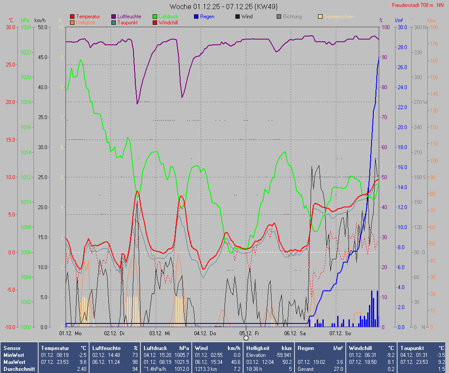Click the black Wind legend swatch

[238, 17]
